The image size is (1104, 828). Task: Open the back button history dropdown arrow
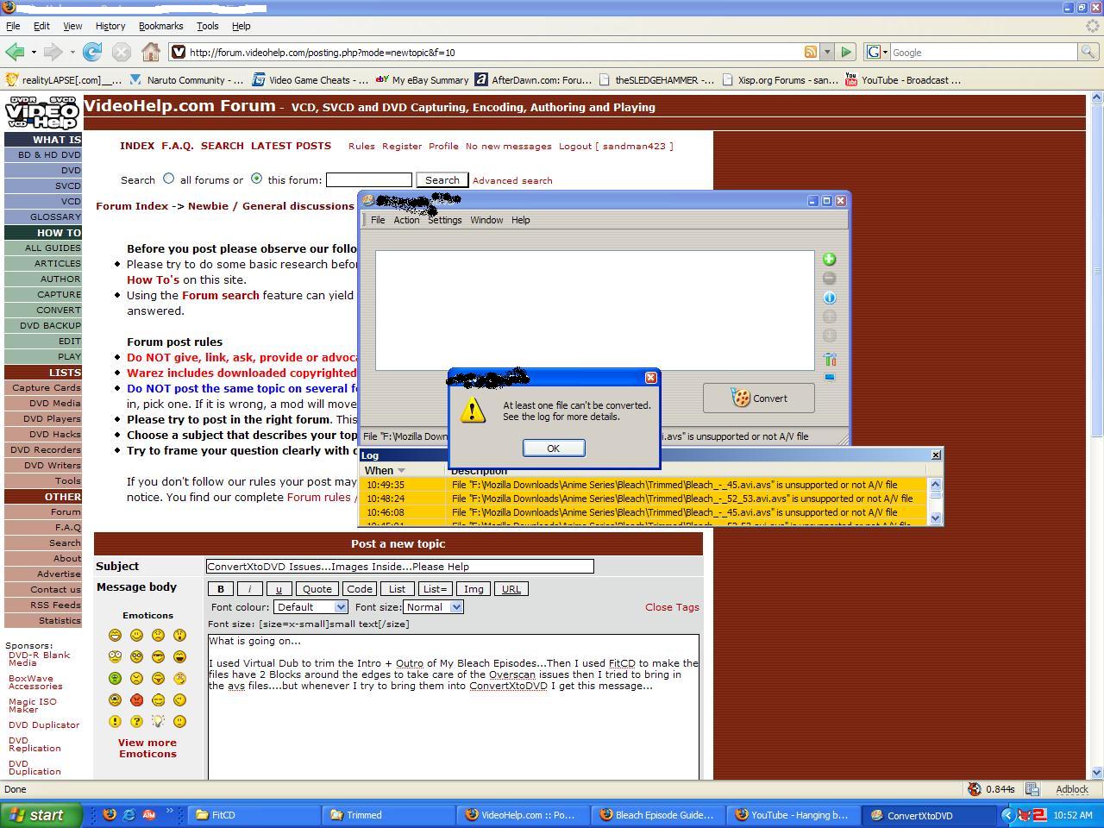point(34,52)
